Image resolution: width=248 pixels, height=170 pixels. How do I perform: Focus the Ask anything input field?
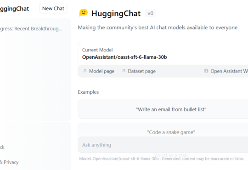click(163, 145)
